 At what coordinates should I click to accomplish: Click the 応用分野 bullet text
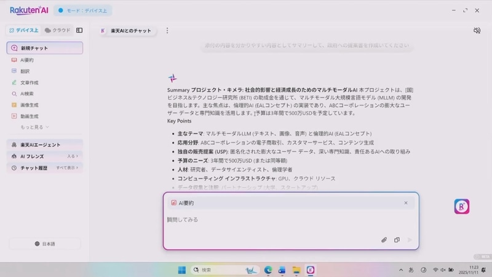276,143
